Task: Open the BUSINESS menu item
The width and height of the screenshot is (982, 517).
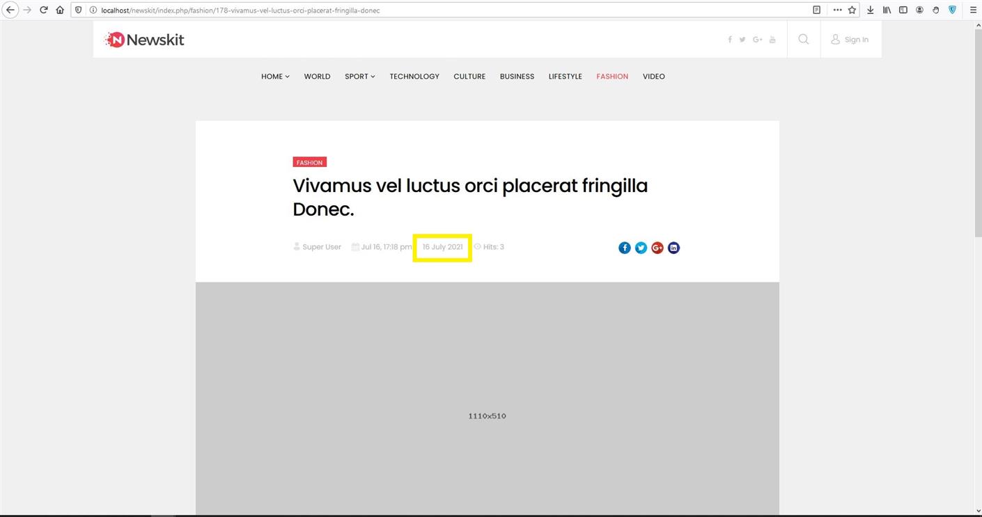Action: point(517,77)
